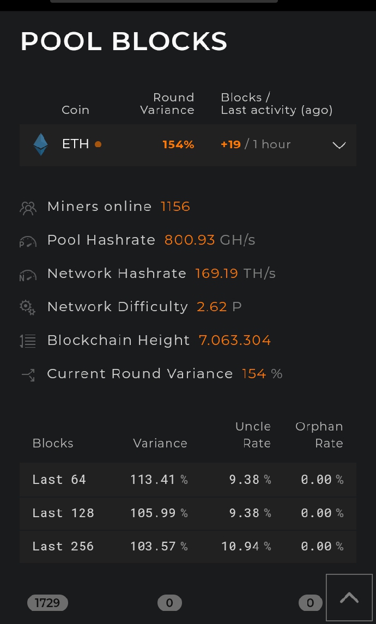This screenshot has width=376, height=624.
Task: Click the Pool Hashrate gauge icon
Action: pos(28,241)
